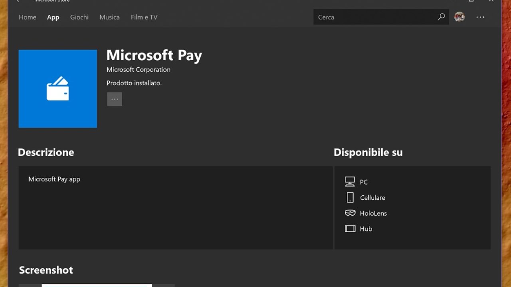The width and height of the screenshot is (511, 287).
Task: Switch to the Giochi tab
Action: [x=79, y=17]
